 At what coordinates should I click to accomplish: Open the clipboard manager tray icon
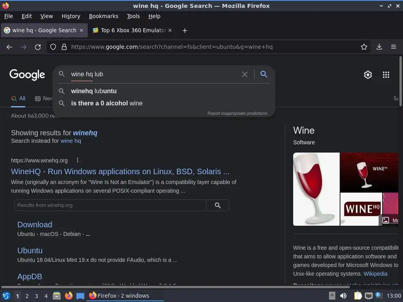click(358, 296)
